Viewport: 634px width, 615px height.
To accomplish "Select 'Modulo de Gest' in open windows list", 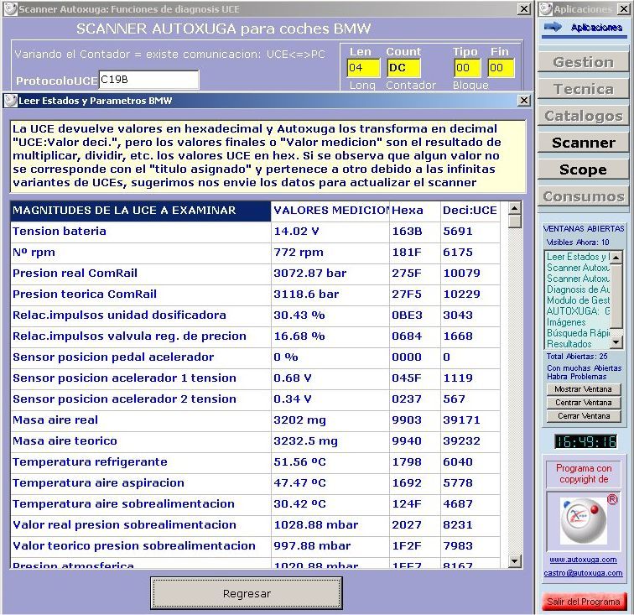I will (x=577, y=300).
